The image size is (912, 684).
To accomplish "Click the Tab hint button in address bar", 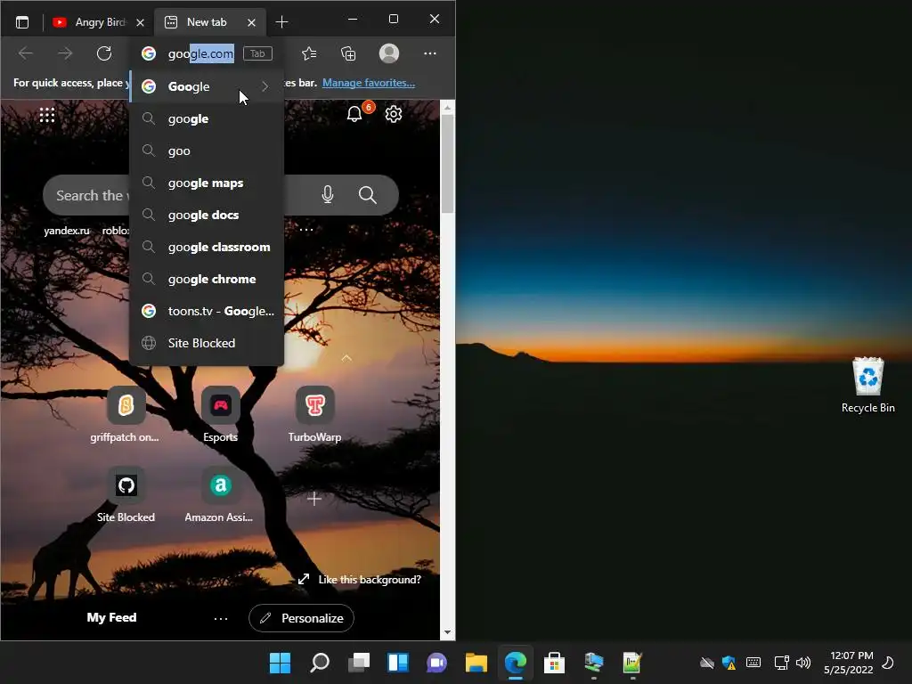I will (x=257, y=53).
